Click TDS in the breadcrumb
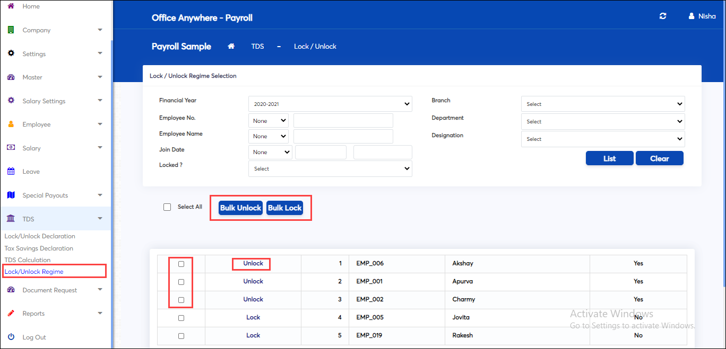The height and width of the screenshot is (349, 726). click(x=257, y=47)
